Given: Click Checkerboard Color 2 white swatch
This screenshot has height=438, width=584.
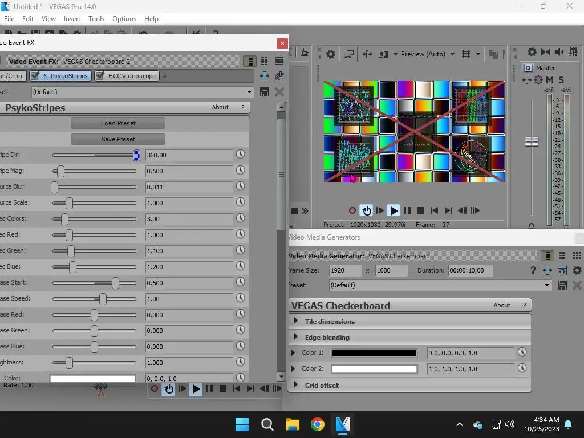Looking at the screenshot, I should click(x=374, y=370).
